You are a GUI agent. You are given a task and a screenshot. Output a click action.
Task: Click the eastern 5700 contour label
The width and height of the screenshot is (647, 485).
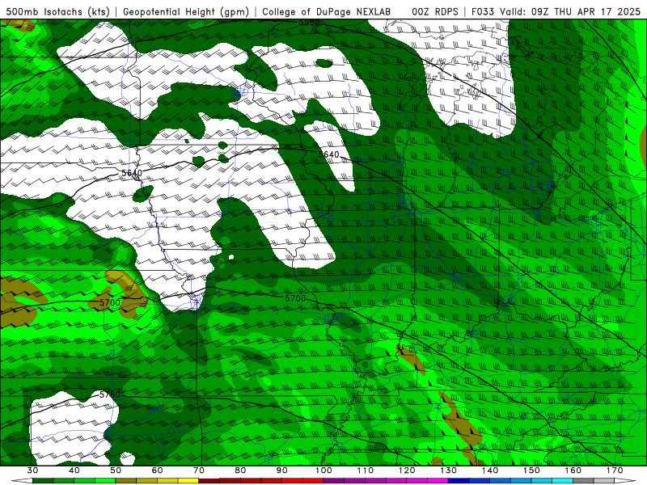tap(296, 298)
